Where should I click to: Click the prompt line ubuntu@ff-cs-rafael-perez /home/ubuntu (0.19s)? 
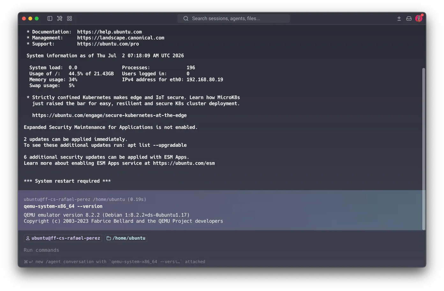click(85, 199)
